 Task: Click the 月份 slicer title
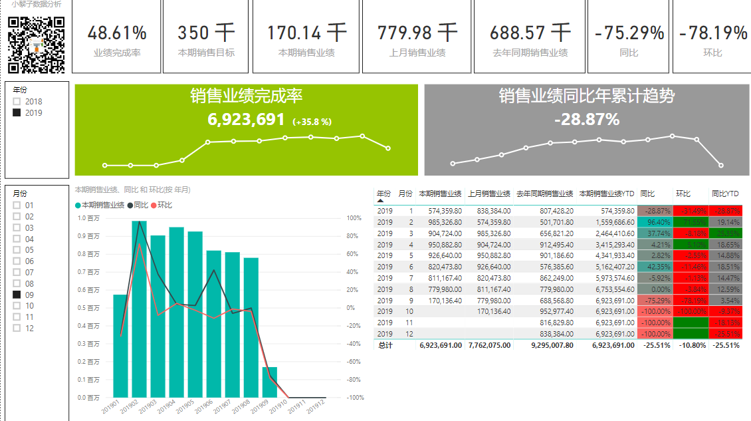click(20, 194)
